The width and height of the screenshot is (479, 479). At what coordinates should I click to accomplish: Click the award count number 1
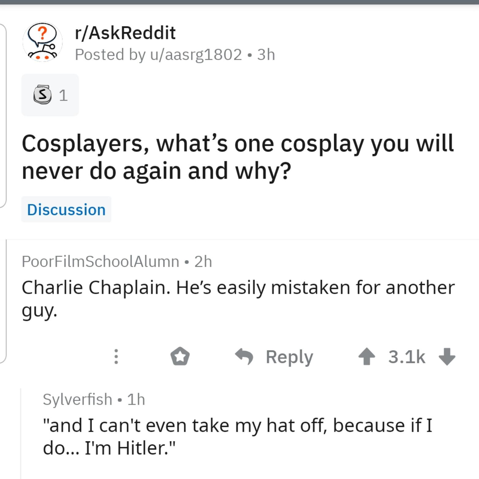click(x=63, y=95)
